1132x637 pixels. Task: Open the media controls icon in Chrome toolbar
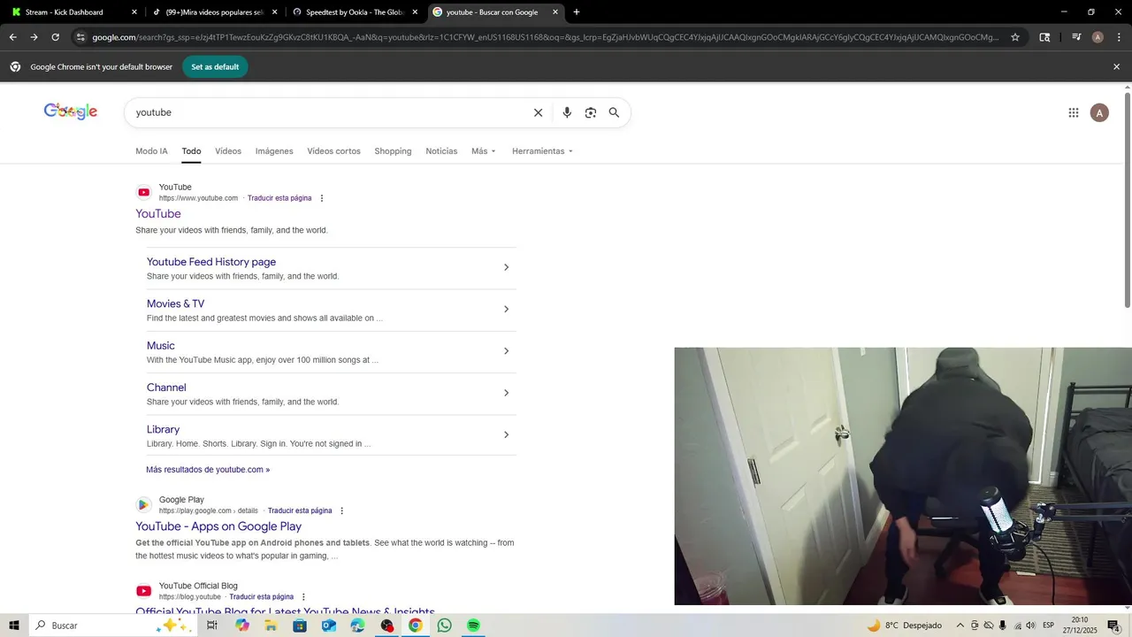click(1076, 37)
